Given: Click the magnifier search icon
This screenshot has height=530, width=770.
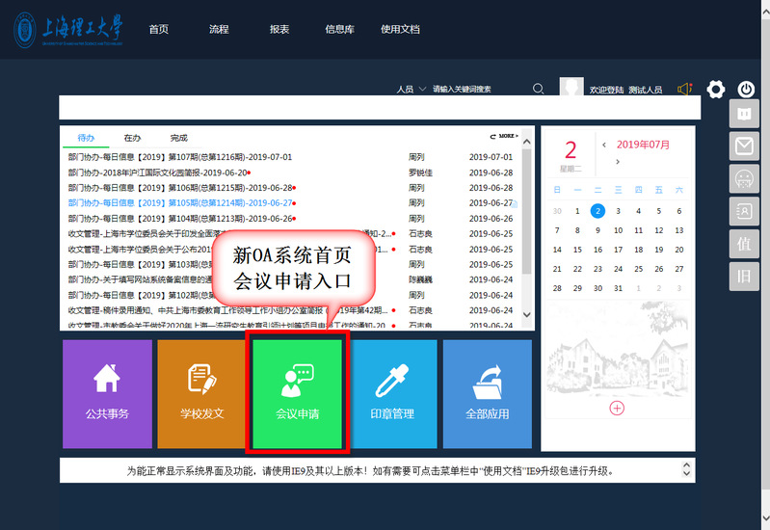Looking at the screenshot, I should pyautogui.click(x=539, y=90).
